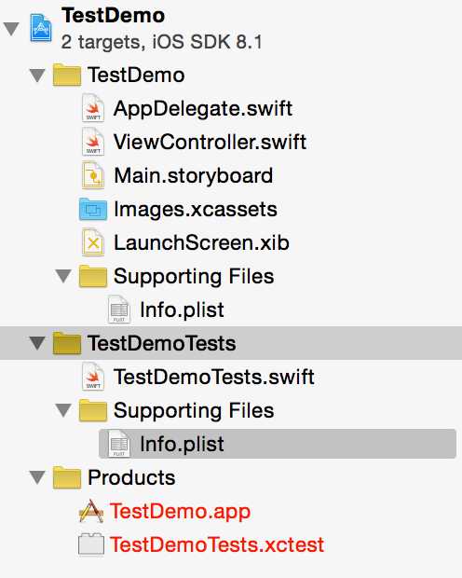Image resolution: width=462 pixels, height=578 pixels.
Task: Click the LaunchScreen.xib file icon
Action: [93, 242]
